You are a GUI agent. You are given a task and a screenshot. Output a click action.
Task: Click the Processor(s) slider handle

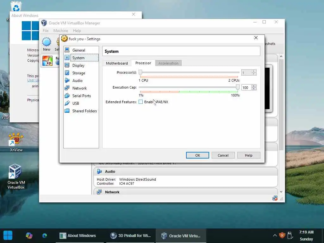[x=140, y=72]
